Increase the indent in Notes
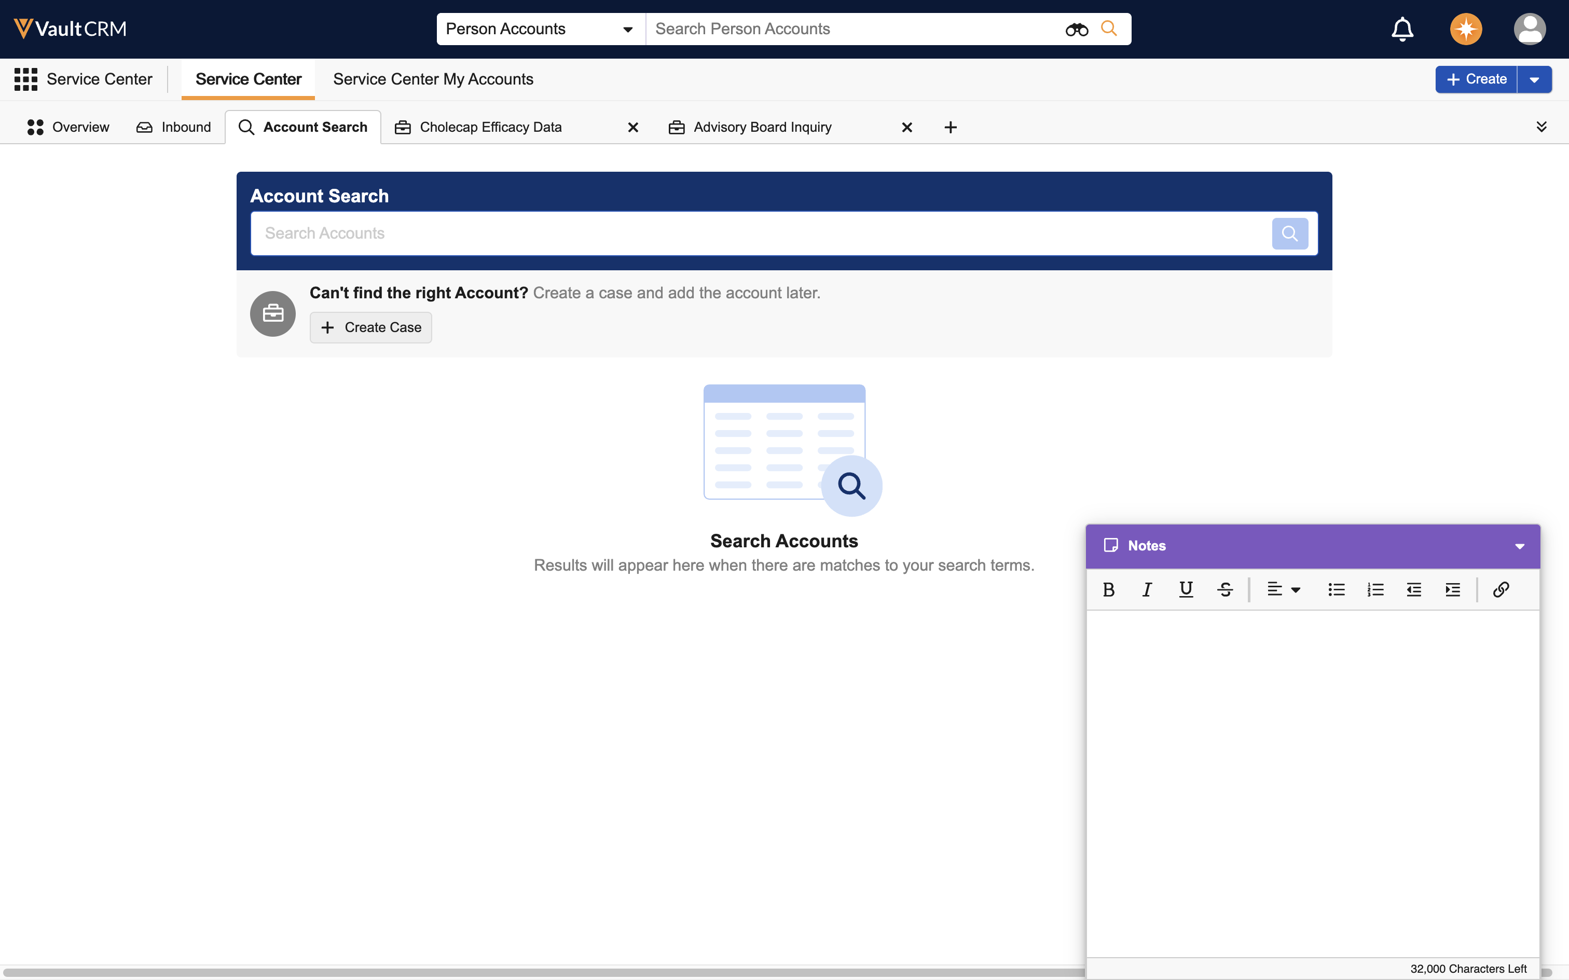This screenshot has height=980, width=1569. click(x=1452, y=589)
